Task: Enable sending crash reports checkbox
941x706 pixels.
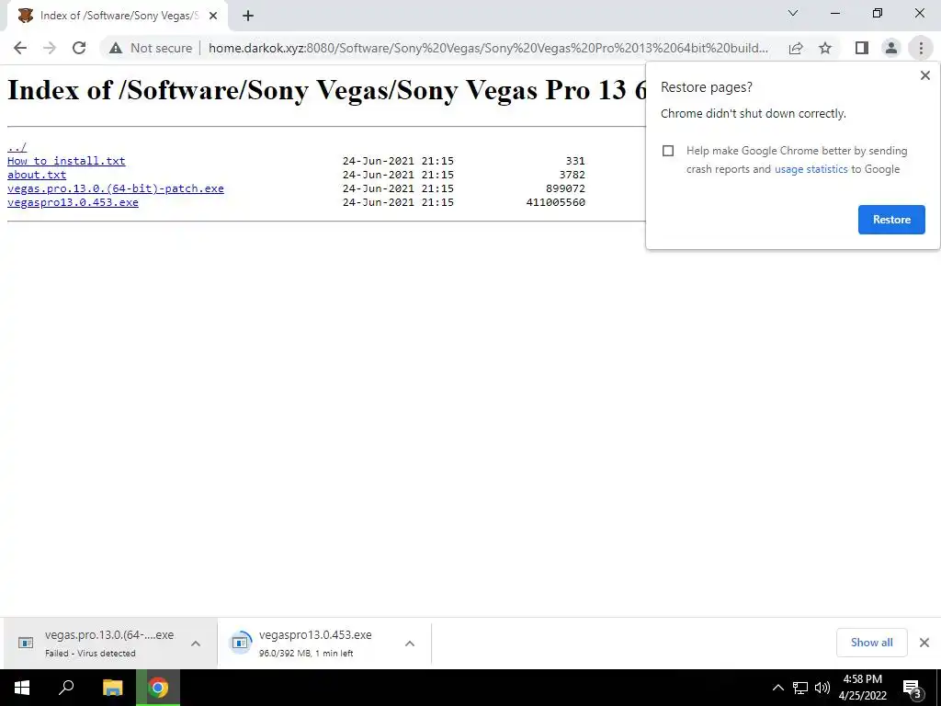Action: pos(668,151)
